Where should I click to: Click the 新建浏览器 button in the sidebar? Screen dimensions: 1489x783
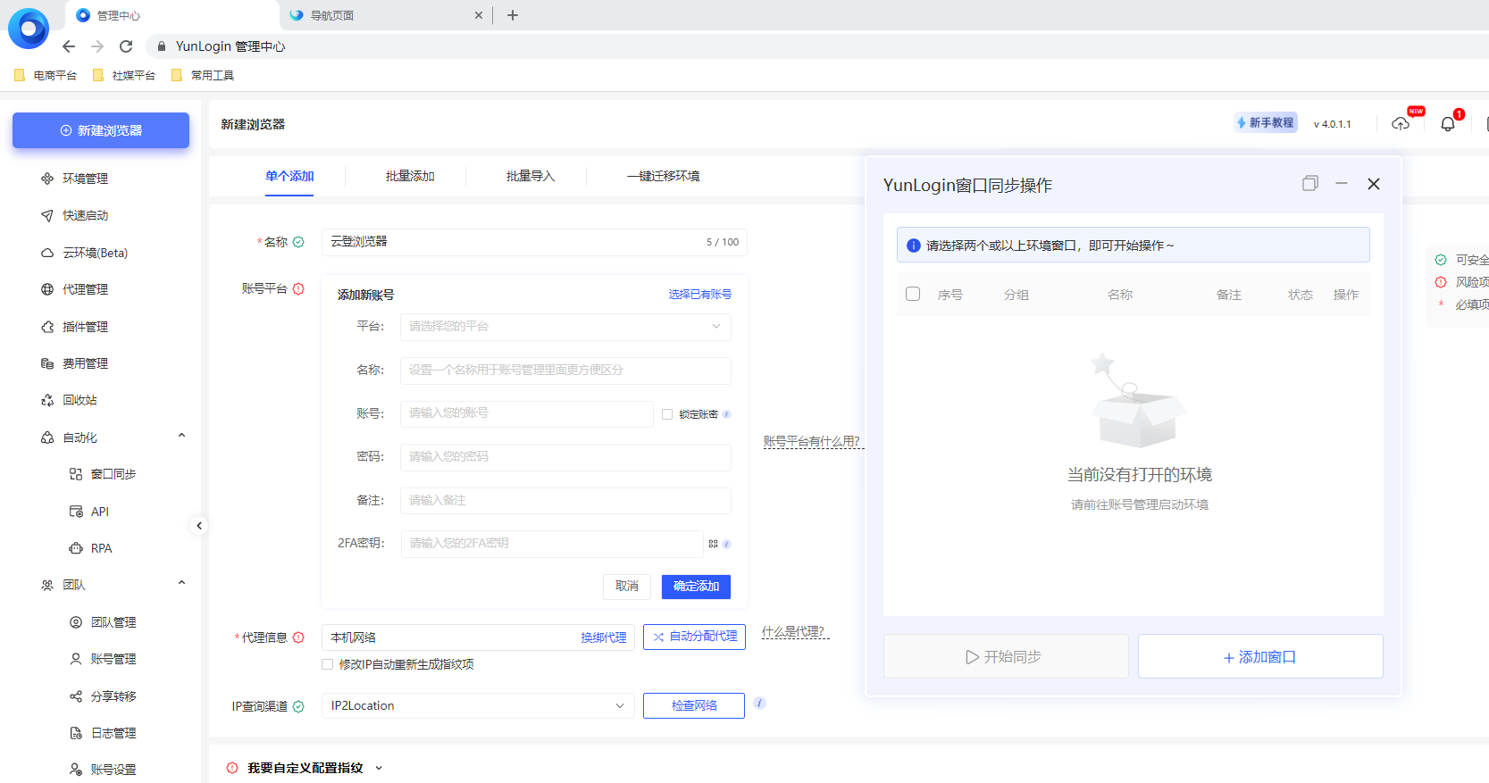(x=101, y=130)
